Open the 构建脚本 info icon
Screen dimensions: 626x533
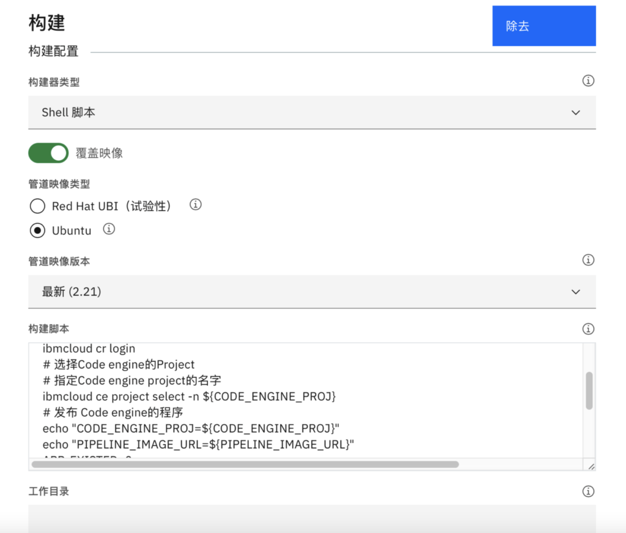(x=588, y=329)
